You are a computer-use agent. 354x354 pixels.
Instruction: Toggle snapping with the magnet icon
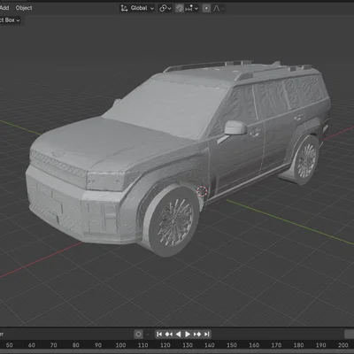pyautogui.click(x=180, y=8)
